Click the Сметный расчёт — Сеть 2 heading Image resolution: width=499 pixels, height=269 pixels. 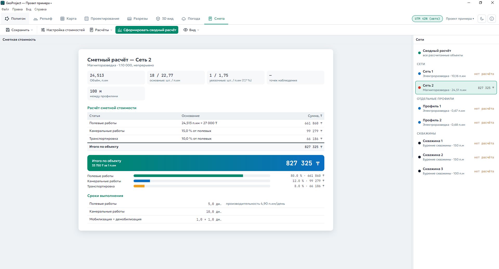pyautogui.click(x=119, y=60)
